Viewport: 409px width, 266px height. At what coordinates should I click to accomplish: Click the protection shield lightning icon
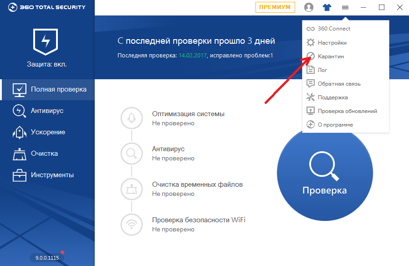[x=46, y=42]
